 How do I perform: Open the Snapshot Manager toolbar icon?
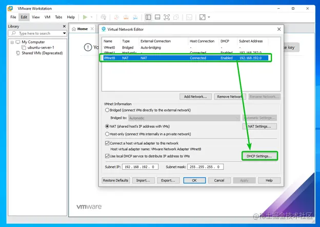tap(135, 17)
